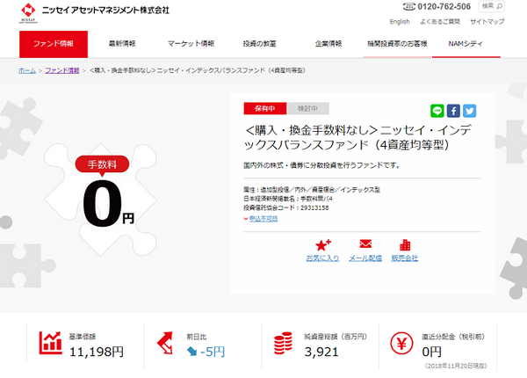This screenshot has width=527, height=378.
Task: Go to ホーム breadcrumb link
Action: click(27, 70)
